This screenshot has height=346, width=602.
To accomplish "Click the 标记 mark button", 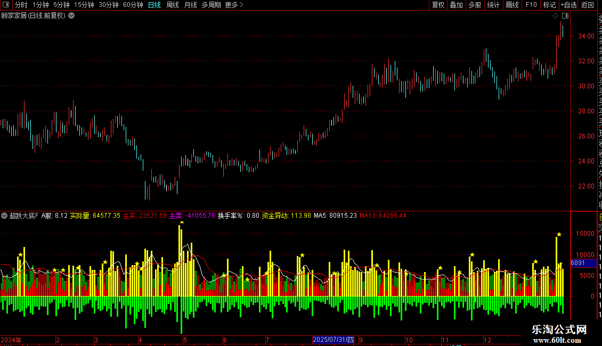I will pyautogui.click(x=549, y=5).
